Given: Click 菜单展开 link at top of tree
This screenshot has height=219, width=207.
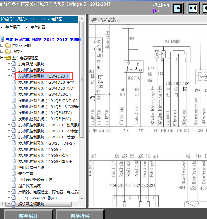Looking at the screenshot, I should (13, 27).
